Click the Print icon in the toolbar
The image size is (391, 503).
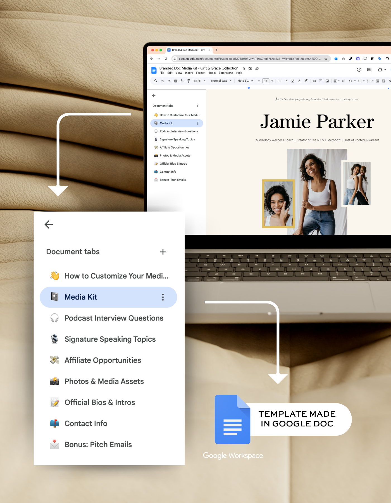[x=175, y=81]
